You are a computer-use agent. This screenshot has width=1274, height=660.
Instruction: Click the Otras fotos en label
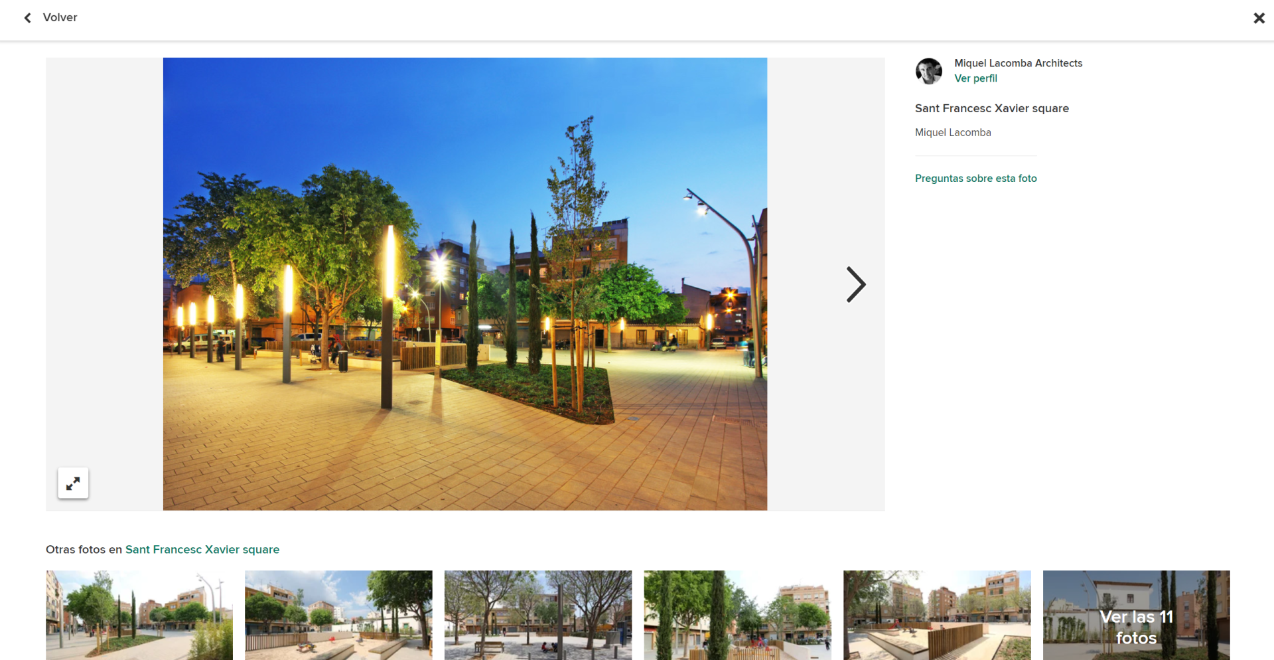[x=84, y=550]
